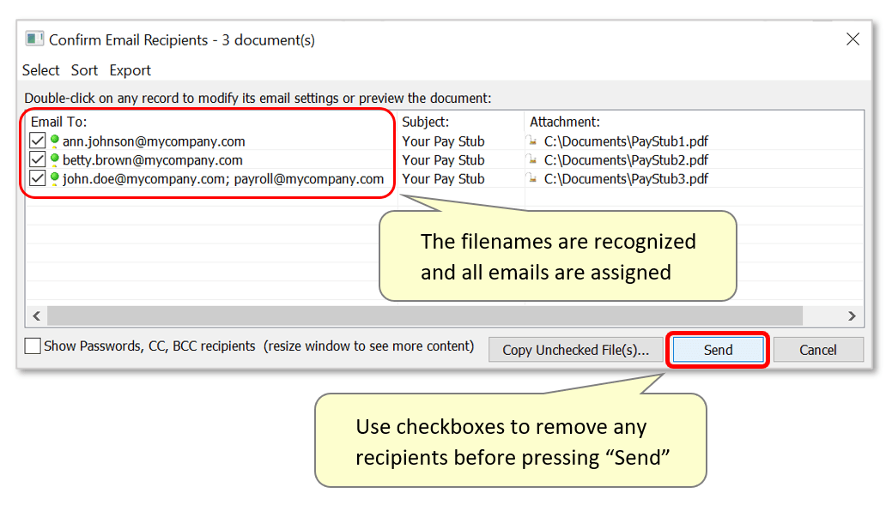This screenshot has height=505, width=892.
Task: Click the right scroll arrow of horizontal scrollbar
Action: [852, 316]
